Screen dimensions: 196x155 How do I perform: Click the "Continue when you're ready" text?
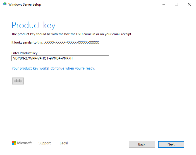click(73, 68)
